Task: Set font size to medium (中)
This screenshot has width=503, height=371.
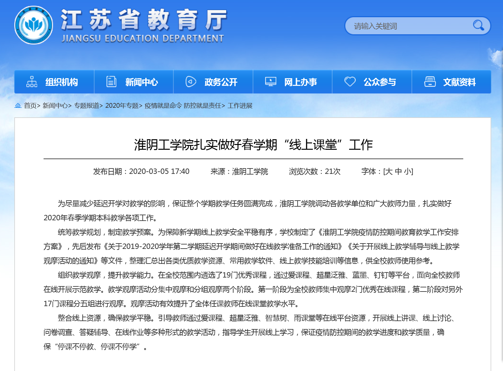Action: [x=398, y=172]
